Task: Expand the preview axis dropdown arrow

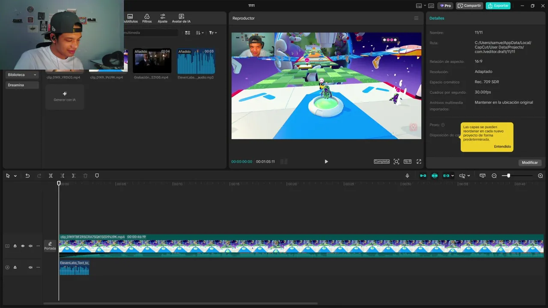Action: pyautogui.click(x=469, y=176)
